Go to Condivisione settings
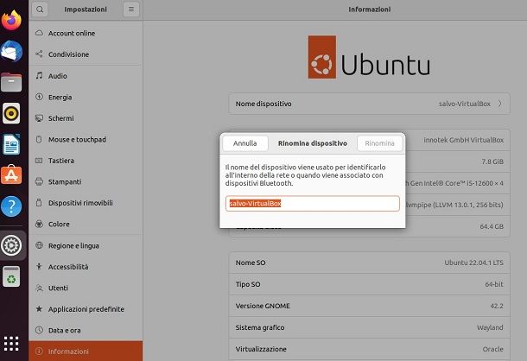This screenshot has height=361, width=527. (86, 54)
